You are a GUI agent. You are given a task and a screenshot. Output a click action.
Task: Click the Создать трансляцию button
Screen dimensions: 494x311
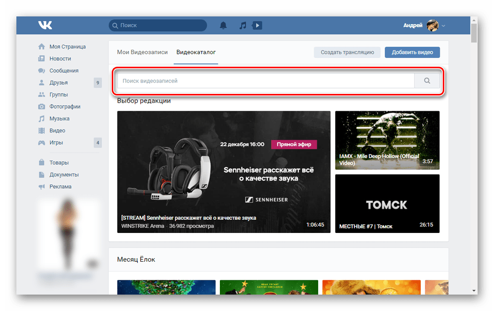(347, 52)
